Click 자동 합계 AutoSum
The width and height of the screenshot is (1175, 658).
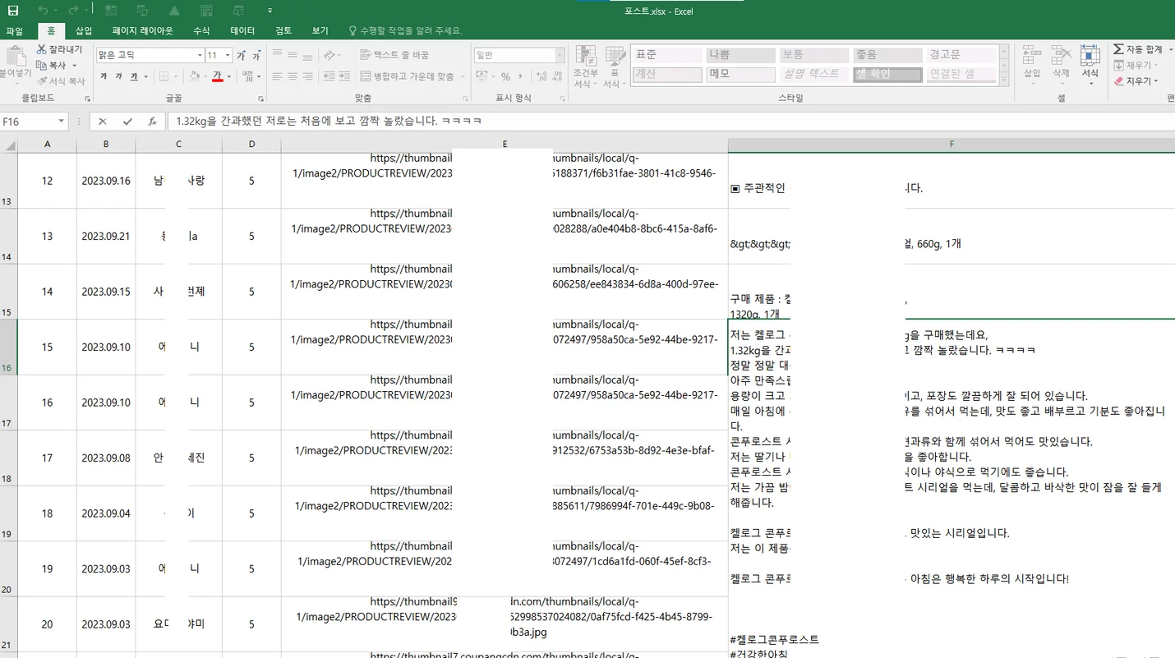click(1137, 49)
